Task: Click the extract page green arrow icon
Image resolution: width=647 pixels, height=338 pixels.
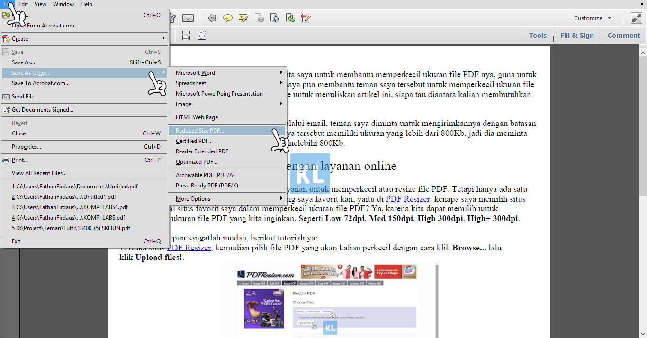Action: 290,18
